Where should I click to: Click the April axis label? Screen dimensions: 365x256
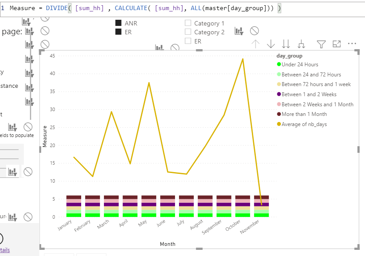tap(124, 223)
